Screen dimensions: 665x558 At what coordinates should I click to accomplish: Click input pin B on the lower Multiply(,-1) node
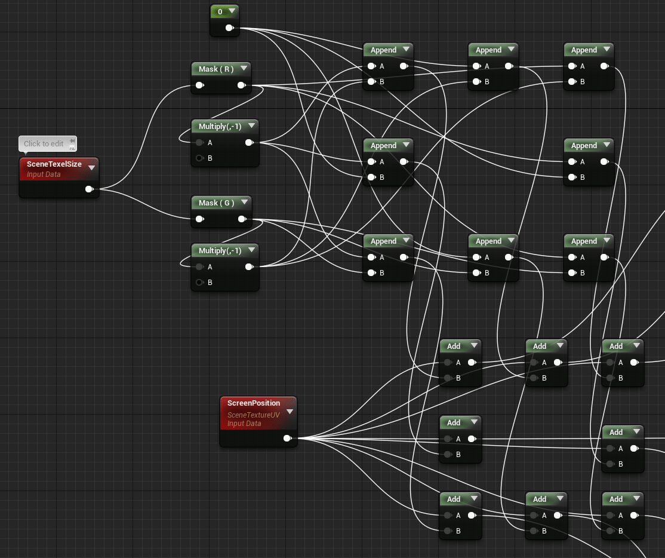(200, 282)
